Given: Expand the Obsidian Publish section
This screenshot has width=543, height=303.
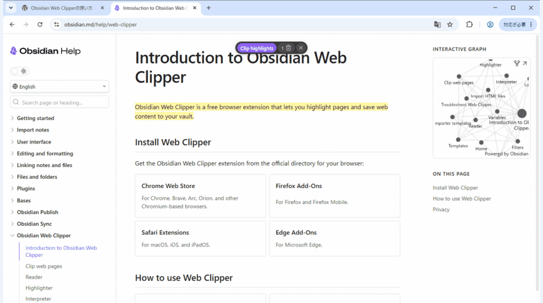Looking at the screenshot, I should click(38, 212).
